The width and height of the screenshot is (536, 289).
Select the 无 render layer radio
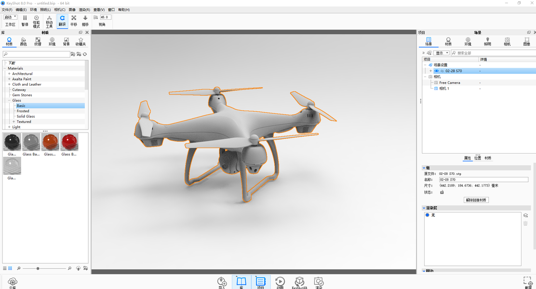coord(427,215)
